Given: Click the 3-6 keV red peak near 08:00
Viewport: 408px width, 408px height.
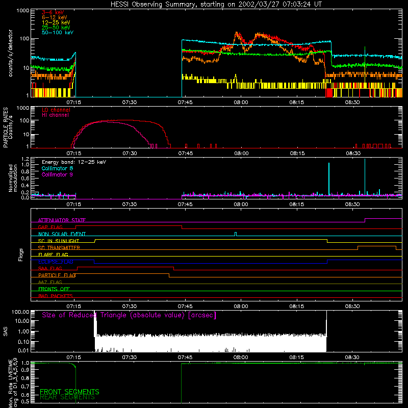Looking at the screenshot, I should tap(237, 34).
